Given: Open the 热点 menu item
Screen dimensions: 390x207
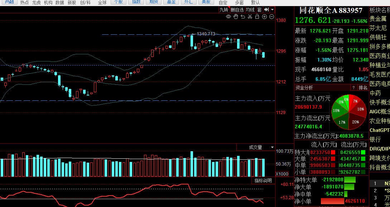Looking at the screenshot, I should pyautogui.click(x=24, y=3).
